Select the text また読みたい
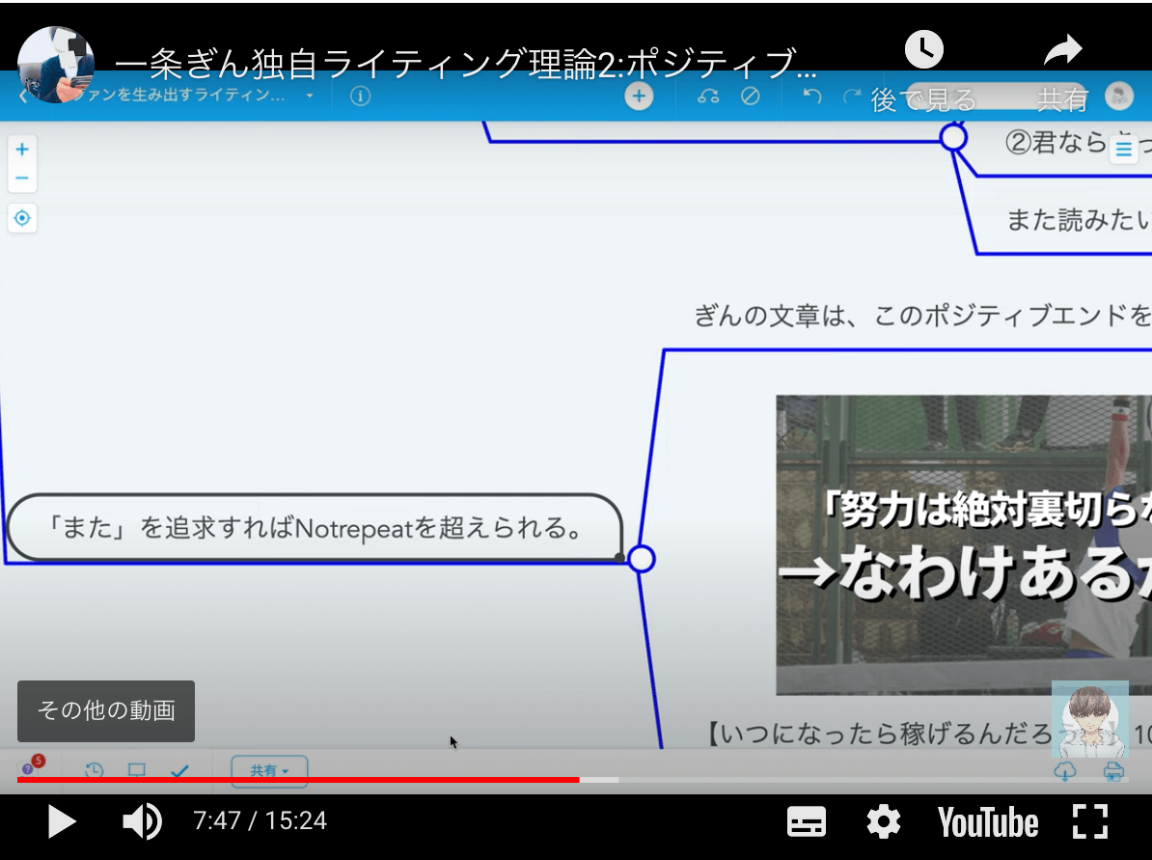 (1079, 220)
